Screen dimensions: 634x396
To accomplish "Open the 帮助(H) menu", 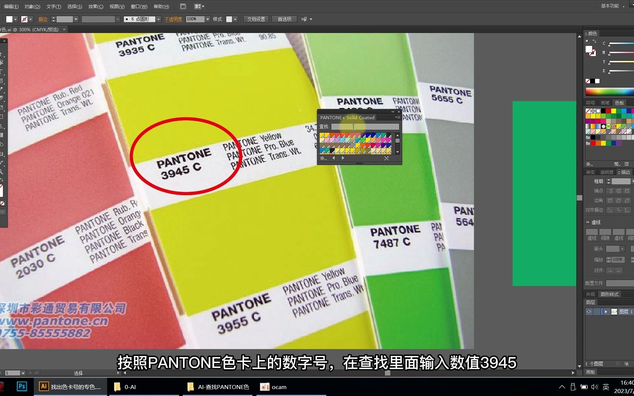I will 161,7.
